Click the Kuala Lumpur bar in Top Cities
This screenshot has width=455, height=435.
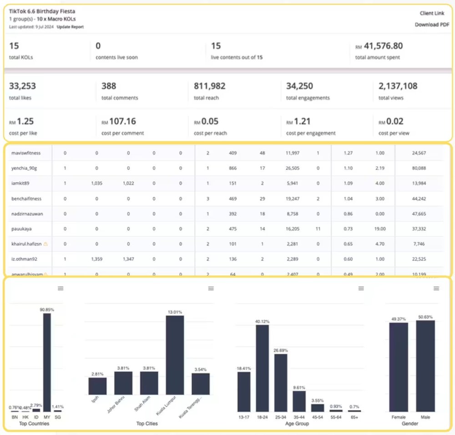(175, 355)
